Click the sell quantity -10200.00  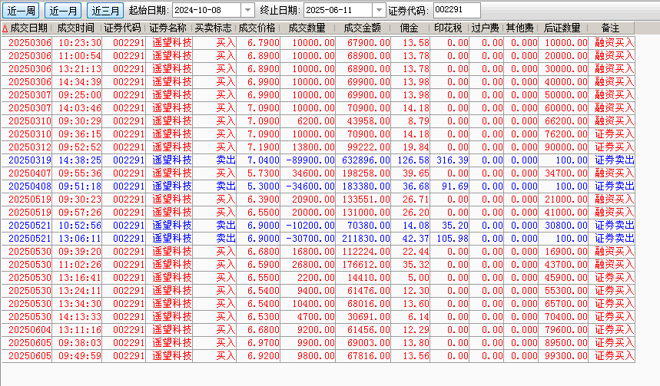[x=310, y=226]
